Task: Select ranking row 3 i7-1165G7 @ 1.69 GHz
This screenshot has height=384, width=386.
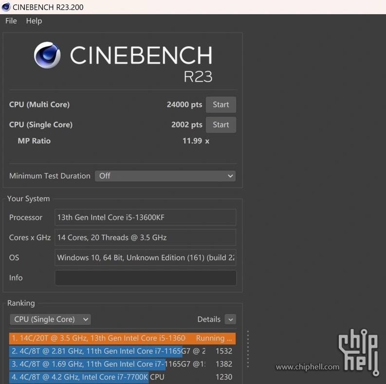Action: coord(122,364)
